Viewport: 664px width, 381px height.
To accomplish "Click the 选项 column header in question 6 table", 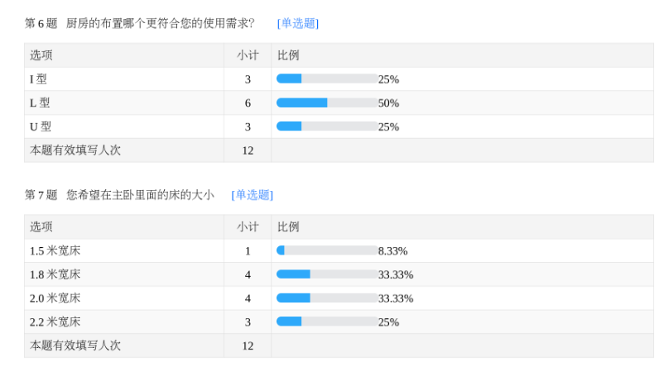I will tap(41, 55).
